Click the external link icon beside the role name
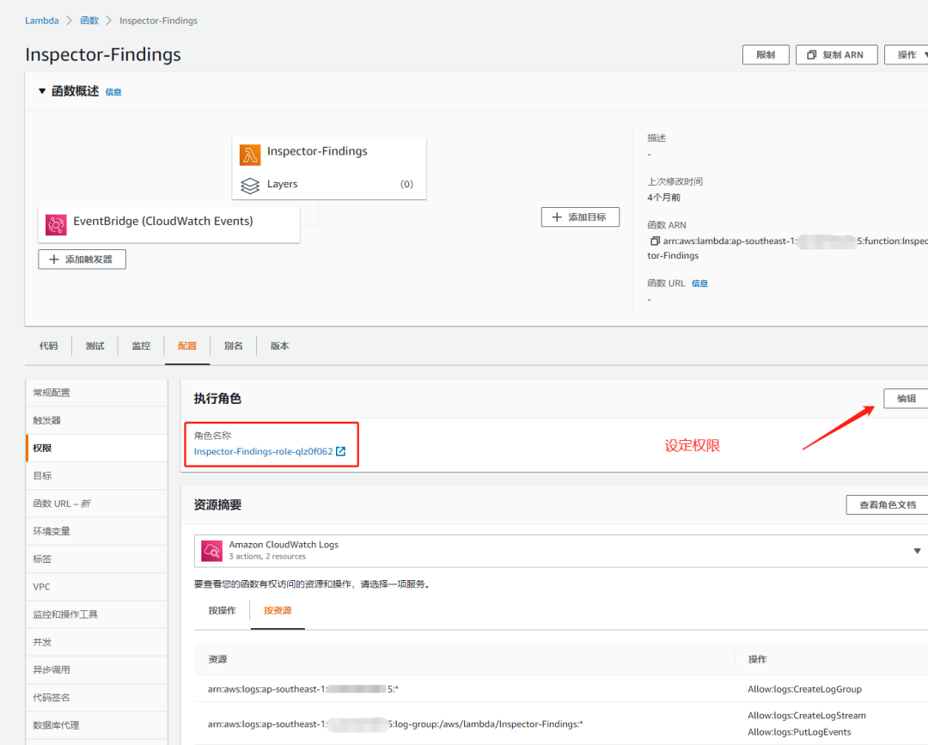 pyautogui.click(x=341, y=451)
